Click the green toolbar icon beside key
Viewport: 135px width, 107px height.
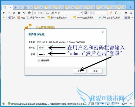(x=116, y=13)
